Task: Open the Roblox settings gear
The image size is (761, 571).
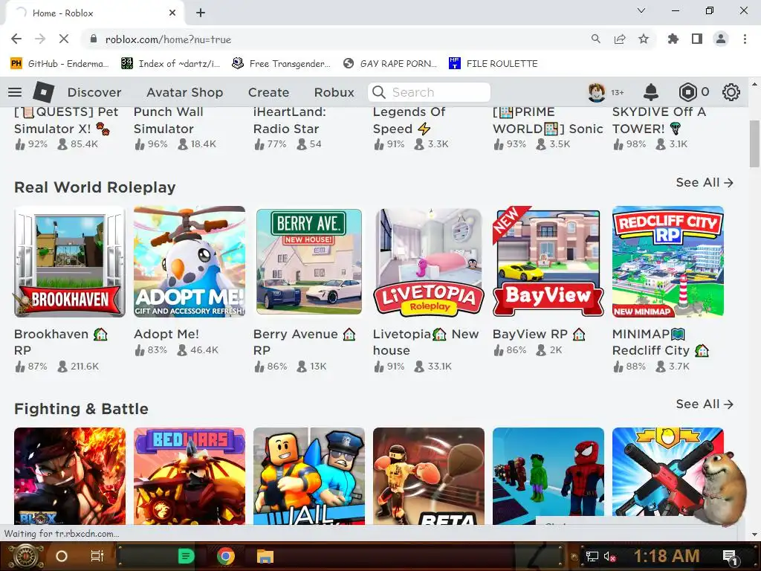Action: pyautogui.click(x=731, y=91)
